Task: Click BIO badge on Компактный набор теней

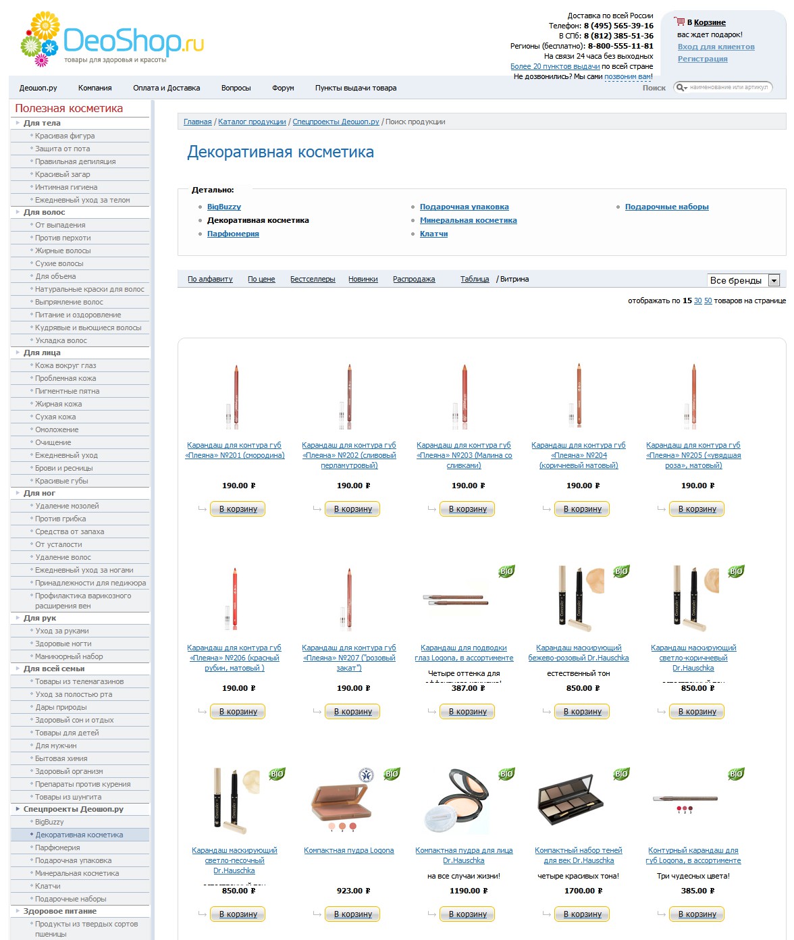Action: [621, 774]
